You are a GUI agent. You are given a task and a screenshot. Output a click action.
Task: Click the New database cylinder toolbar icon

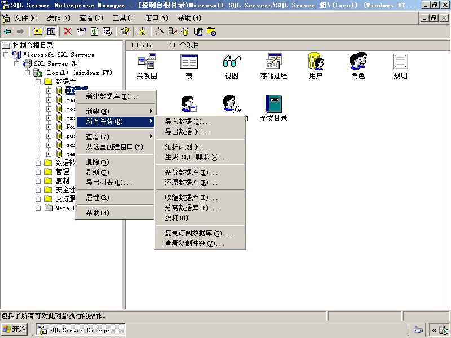coord(185,32)
